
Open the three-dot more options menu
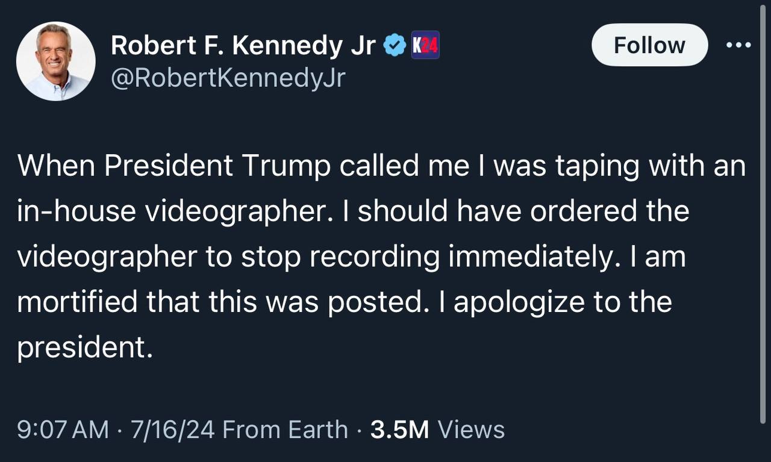point(738,45)
